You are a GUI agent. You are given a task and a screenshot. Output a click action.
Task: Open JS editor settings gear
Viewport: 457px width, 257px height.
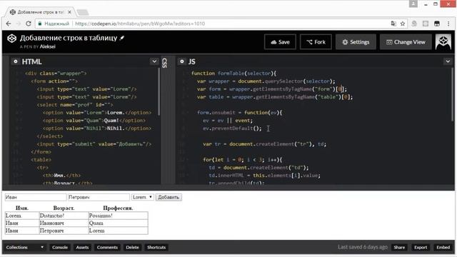(x=182, y=61)
